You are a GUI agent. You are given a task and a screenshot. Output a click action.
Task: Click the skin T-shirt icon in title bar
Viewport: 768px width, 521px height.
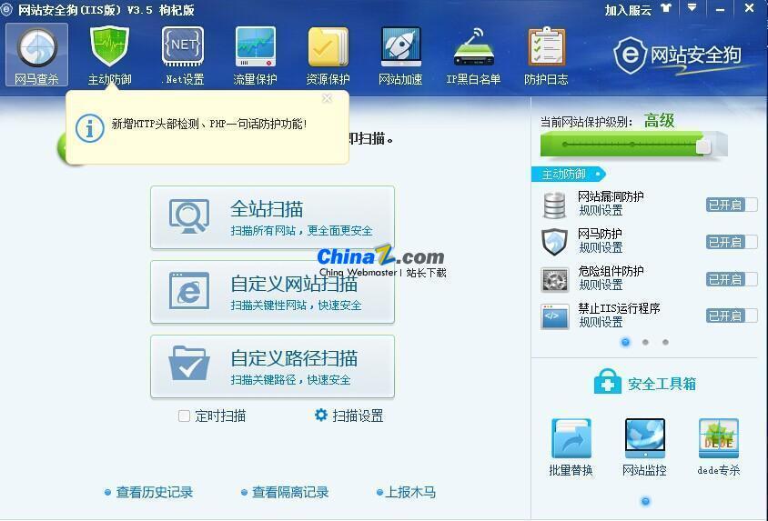pyautogui.click(x=666, y=8)
